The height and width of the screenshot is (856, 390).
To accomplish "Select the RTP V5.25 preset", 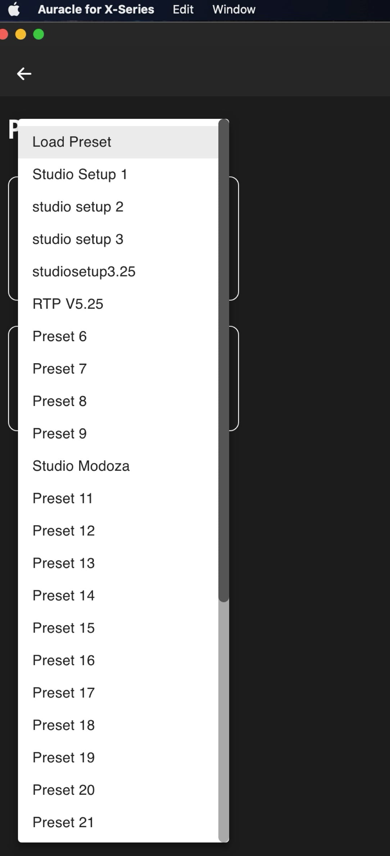I will pyautogui.click(x=118, y=304).
